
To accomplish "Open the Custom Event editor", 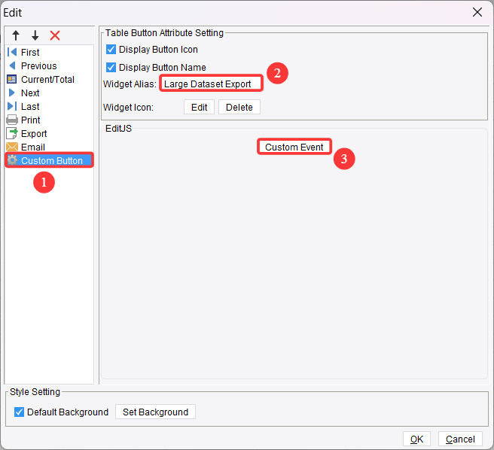I will pos(294,147).
